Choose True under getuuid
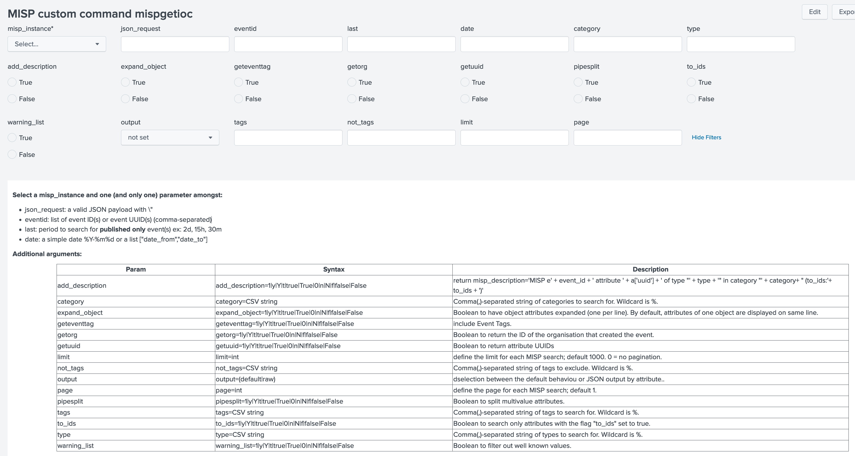The width and height of the screenshot is (855, 456). [465, 82]
